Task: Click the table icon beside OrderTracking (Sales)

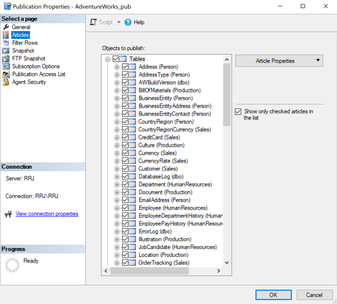Action: (132, 263)
